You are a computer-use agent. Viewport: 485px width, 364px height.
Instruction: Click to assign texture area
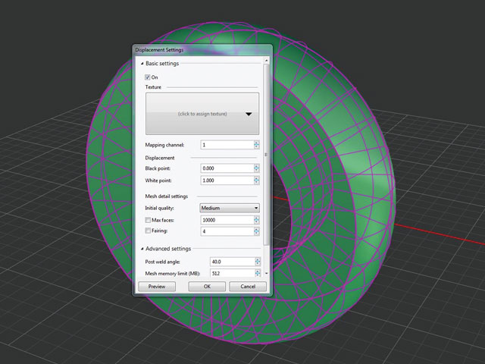pyautogui.click(x=202, y=114)
